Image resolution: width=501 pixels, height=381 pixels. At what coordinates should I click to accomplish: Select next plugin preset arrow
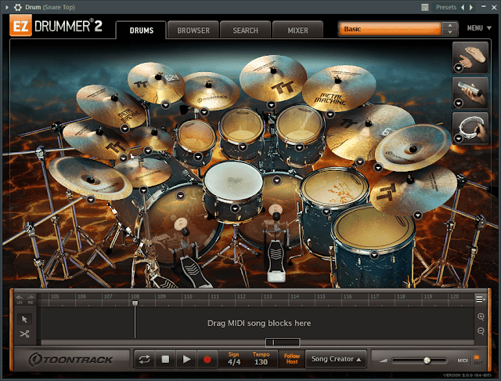471,7
